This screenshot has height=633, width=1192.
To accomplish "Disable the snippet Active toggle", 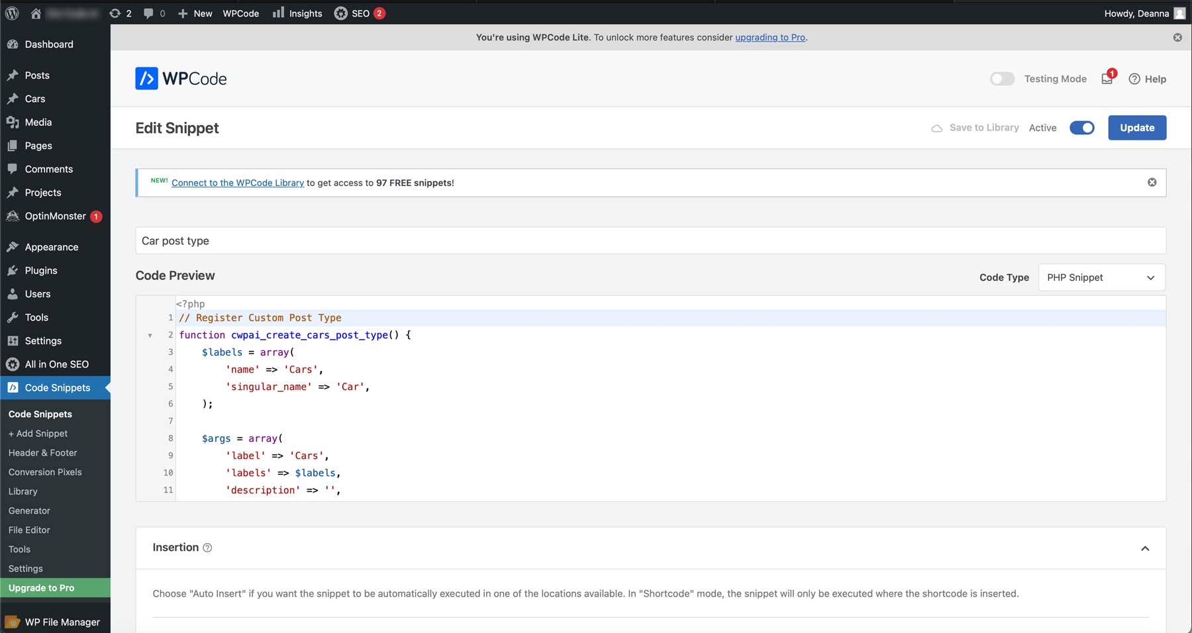I will 1082,127.
